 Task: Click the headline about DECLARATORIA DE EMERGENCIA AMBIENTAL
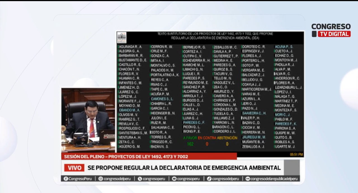[x=184, y=168]
